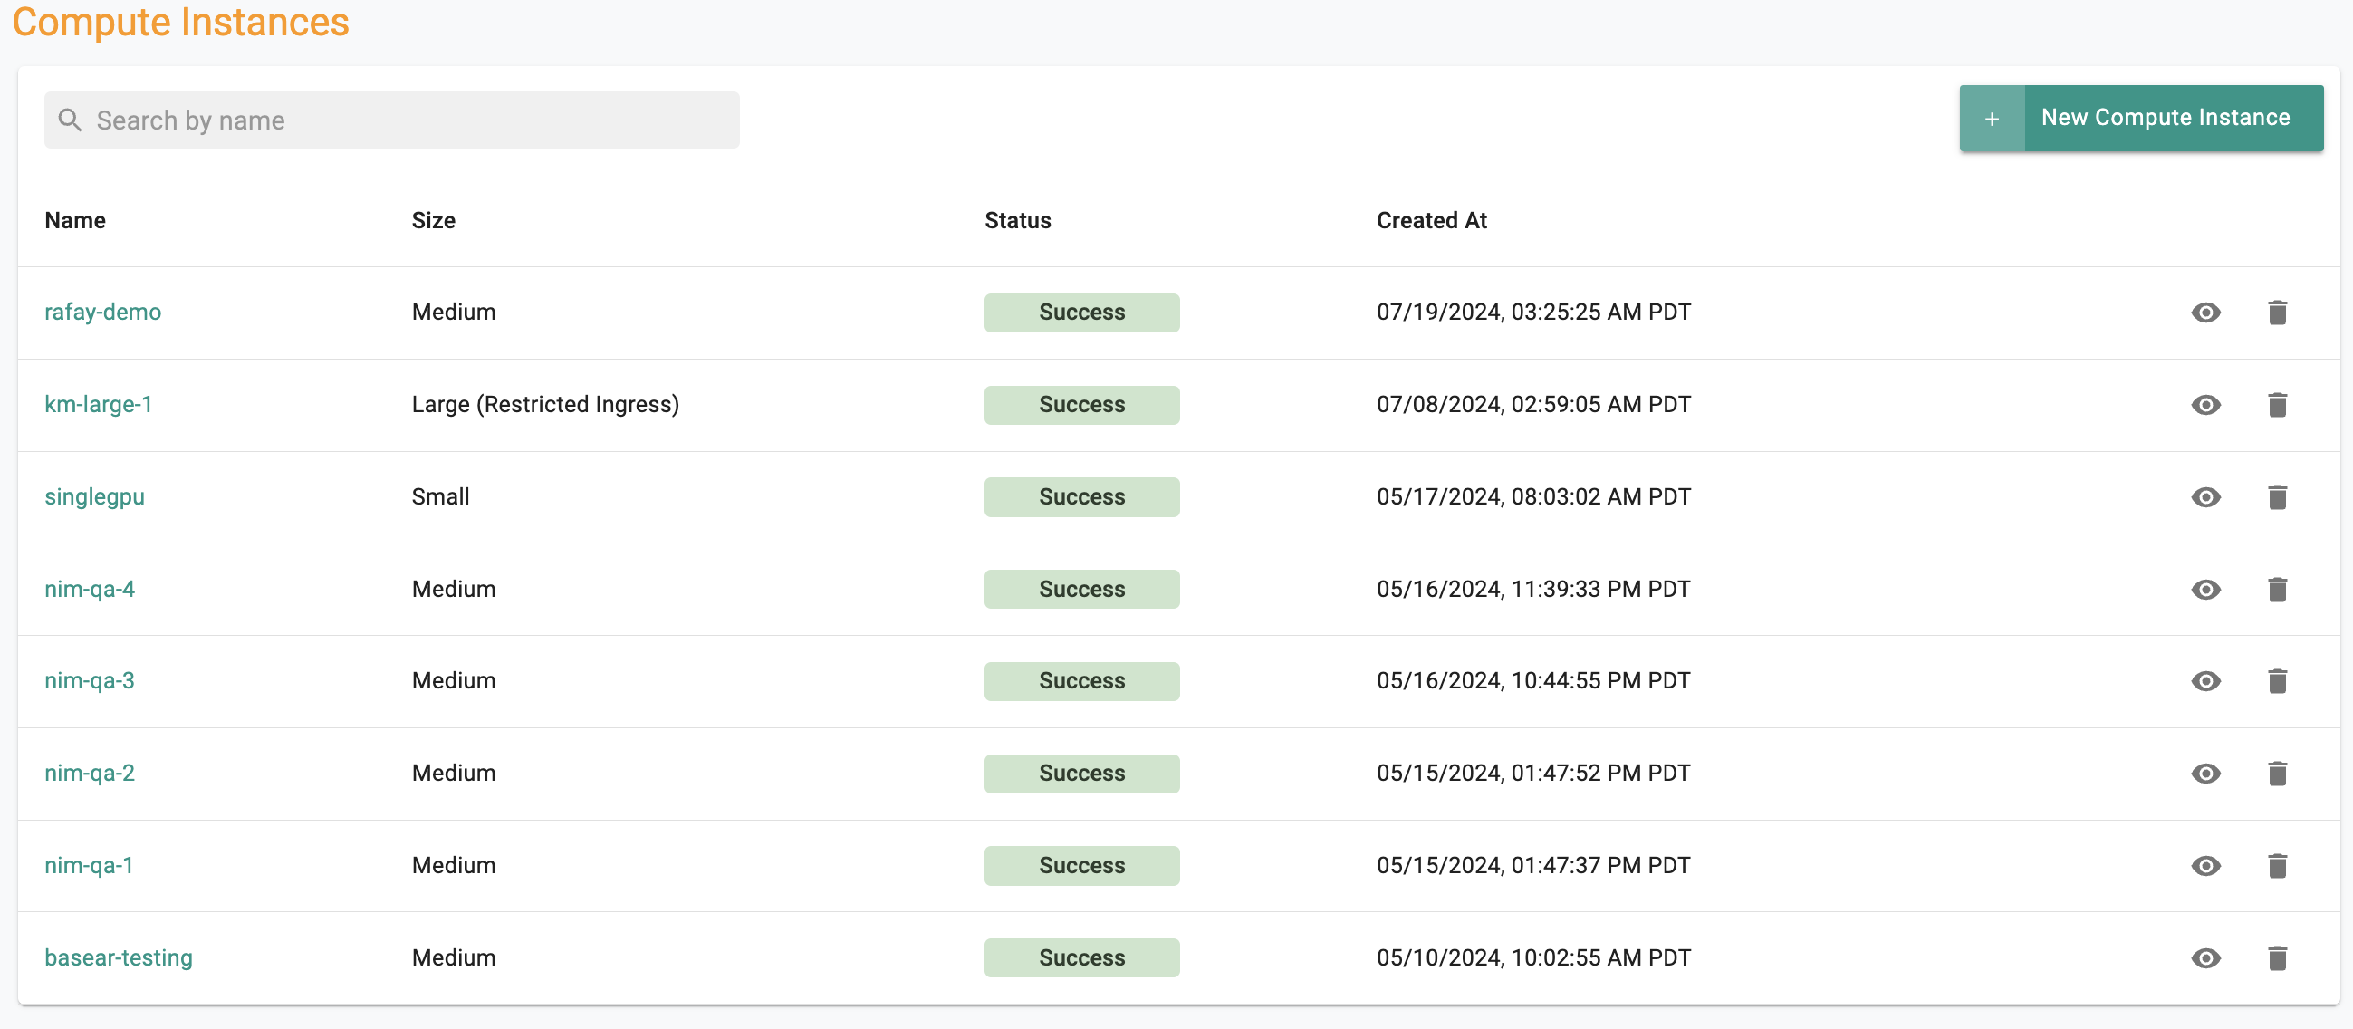Click the eye icon for nim-qa-1
The image size is (2353, 1029).
pyautogui.click(x=2205, y=865)
